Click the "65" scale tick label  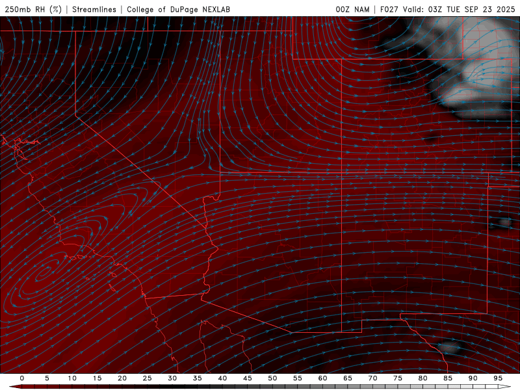(348, 378)
